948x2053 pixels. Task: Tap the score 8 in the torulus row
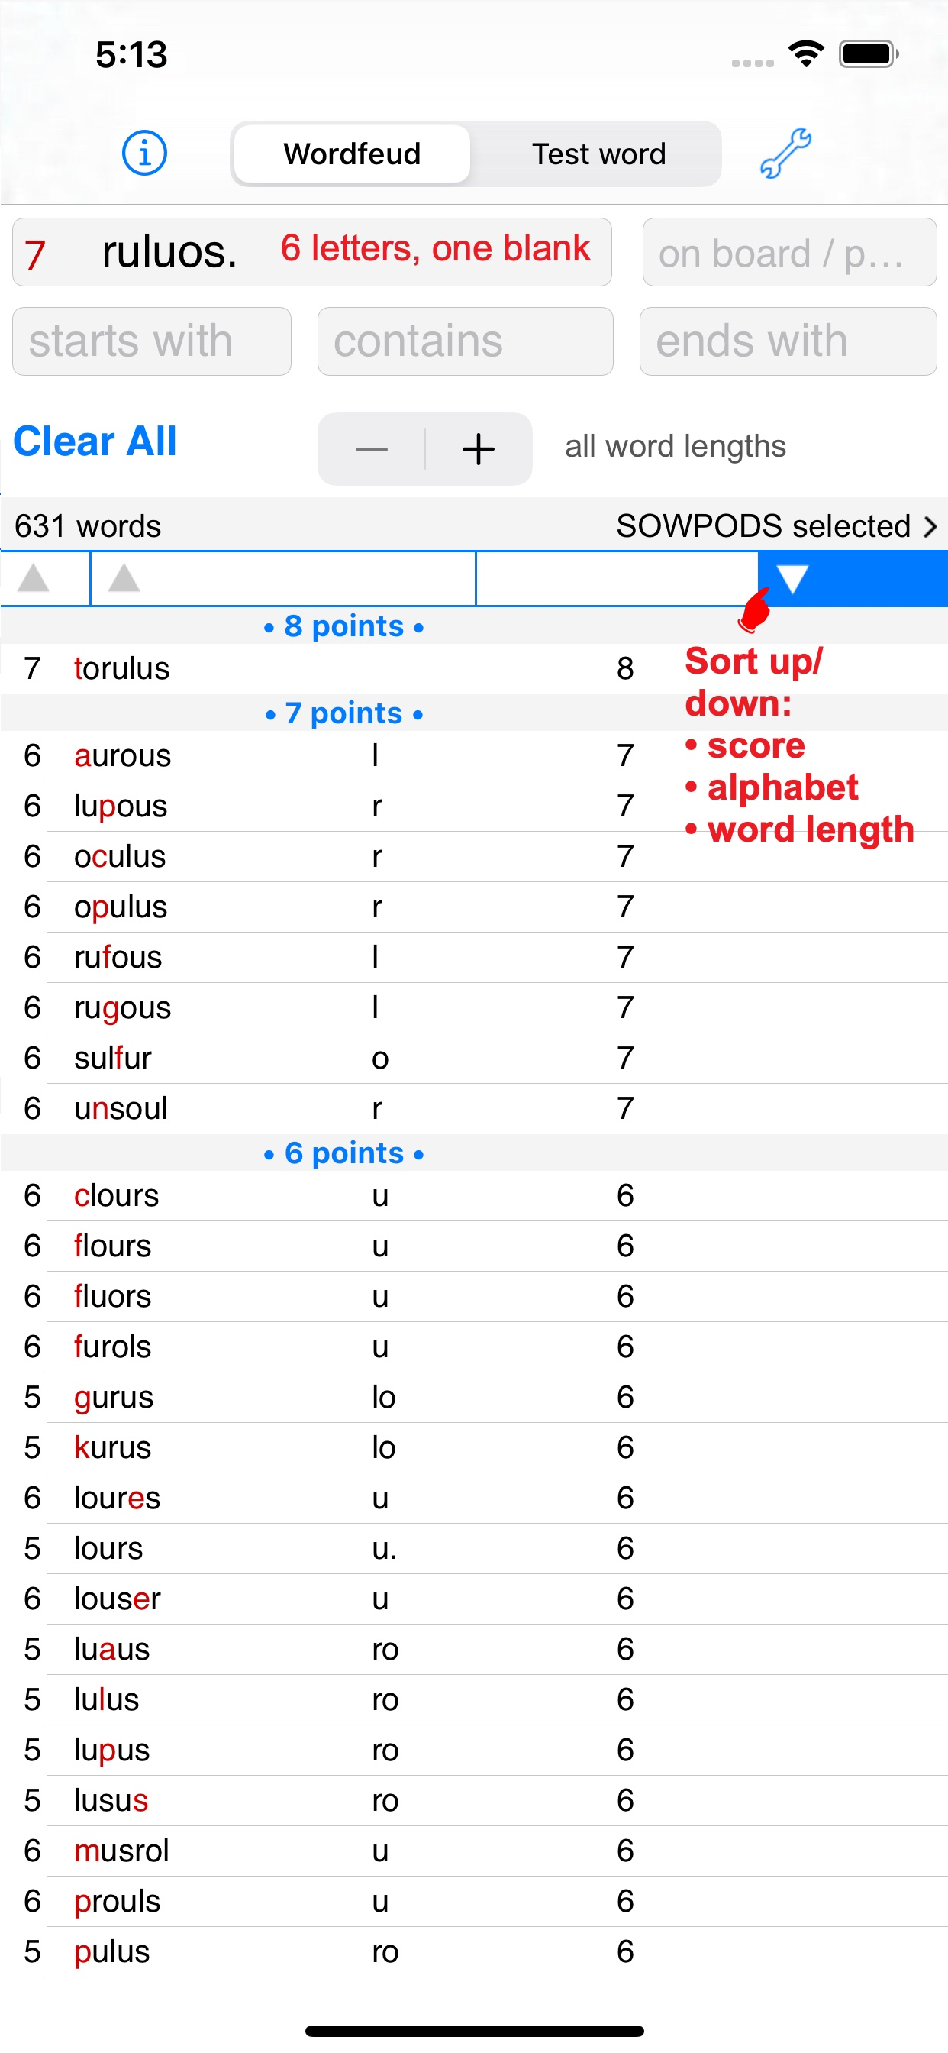click(x=625, y=668)
